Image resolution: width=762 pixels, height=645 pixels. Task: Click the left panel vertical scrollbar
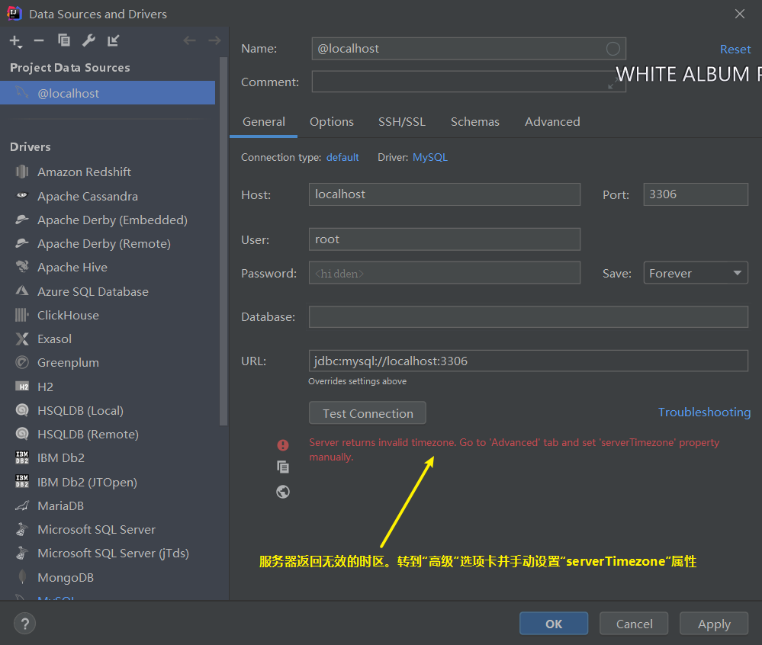pyautogui.click(x=223, y=242)
